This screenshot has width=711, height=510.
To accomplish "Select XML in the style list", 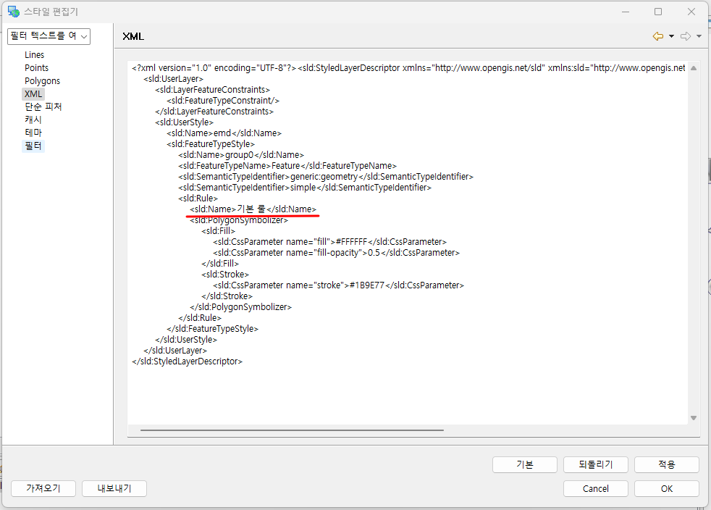I will click(33, 94).
